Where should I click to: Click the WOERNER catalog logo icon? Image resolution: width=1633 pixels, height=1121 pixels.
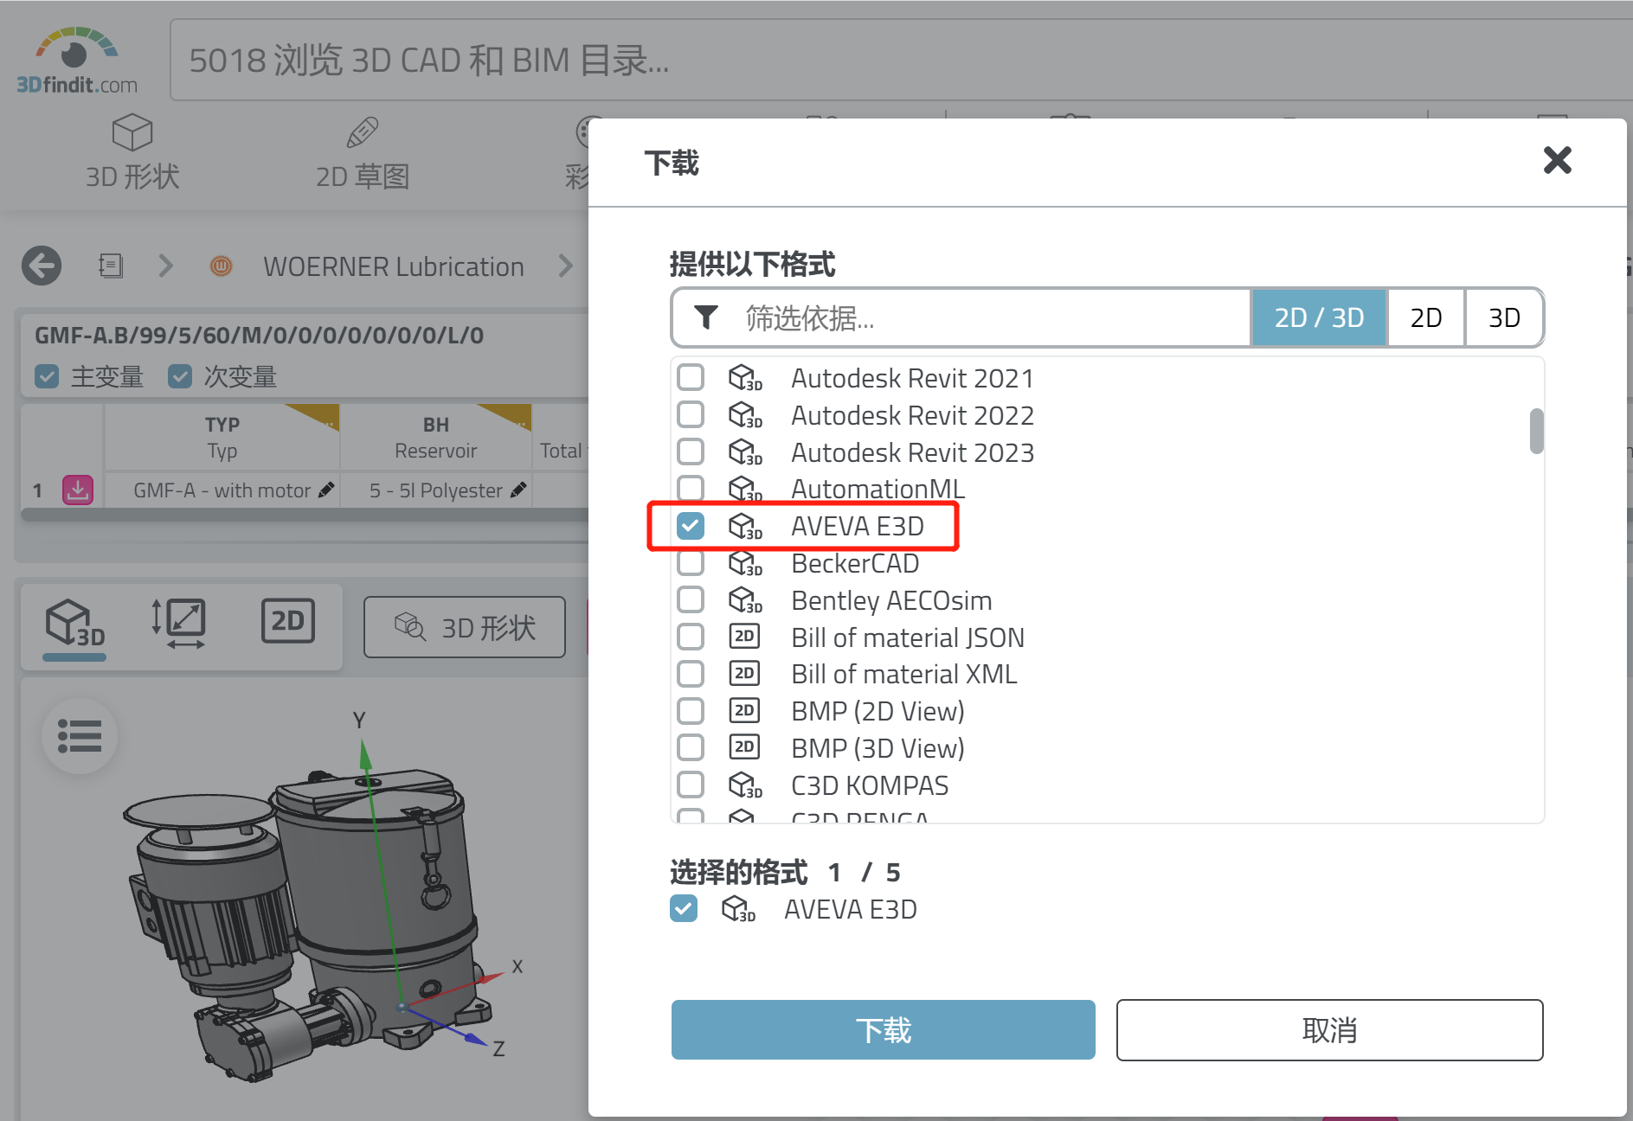(x=222, y=266)
